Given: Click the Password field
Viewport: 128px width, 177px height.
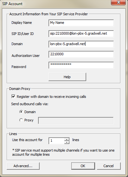Looking at the screenshot, I should click(81, 65).
